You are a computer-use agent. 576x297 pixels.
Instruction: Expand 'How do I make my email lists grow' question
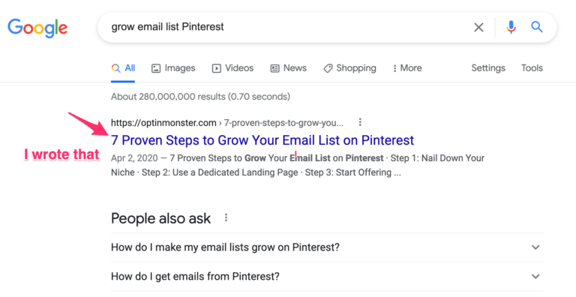tap(327, 247)
